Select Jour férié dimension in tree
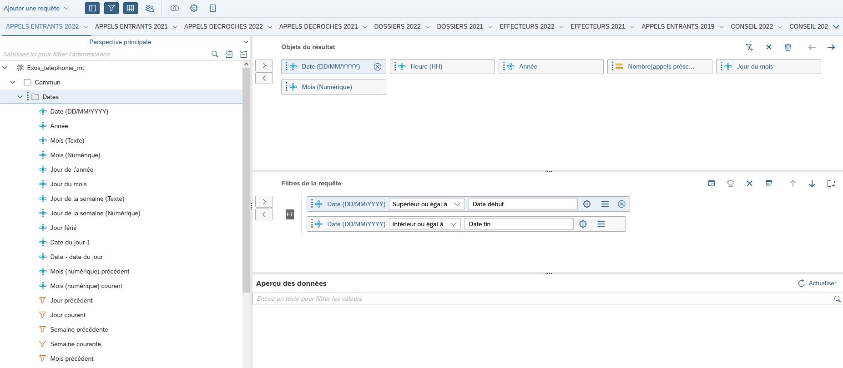This screenshot has width=843, height=368. click(x=63, y=228)
